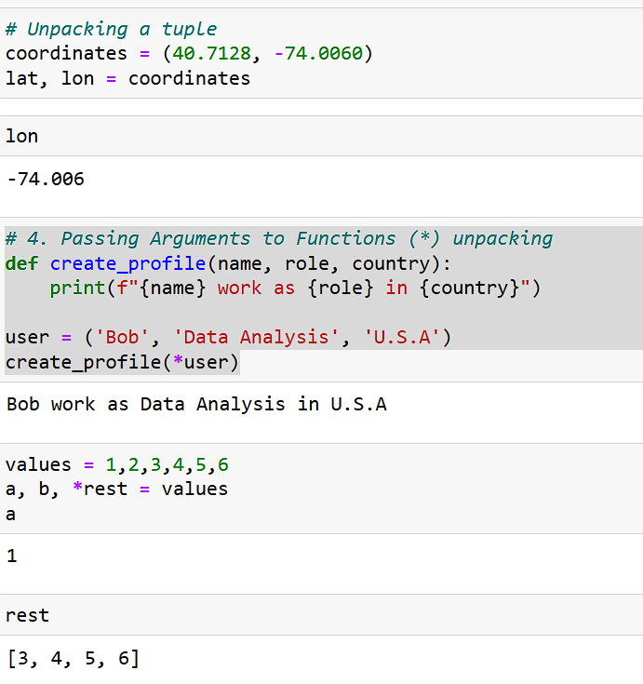Click the line "user = ('Bob', 'Data Analysis', 'U.S.A')"

[x=228, y=337]
